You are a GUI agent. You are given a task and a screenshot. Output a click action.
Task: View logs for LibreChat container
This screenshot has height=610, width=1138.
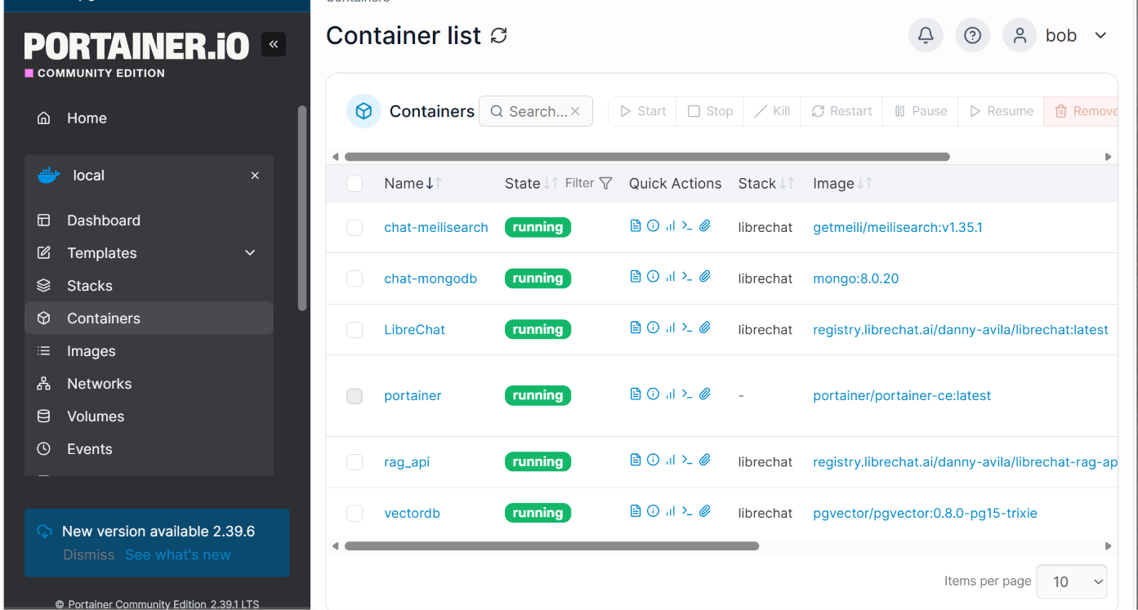click(636, 328)
